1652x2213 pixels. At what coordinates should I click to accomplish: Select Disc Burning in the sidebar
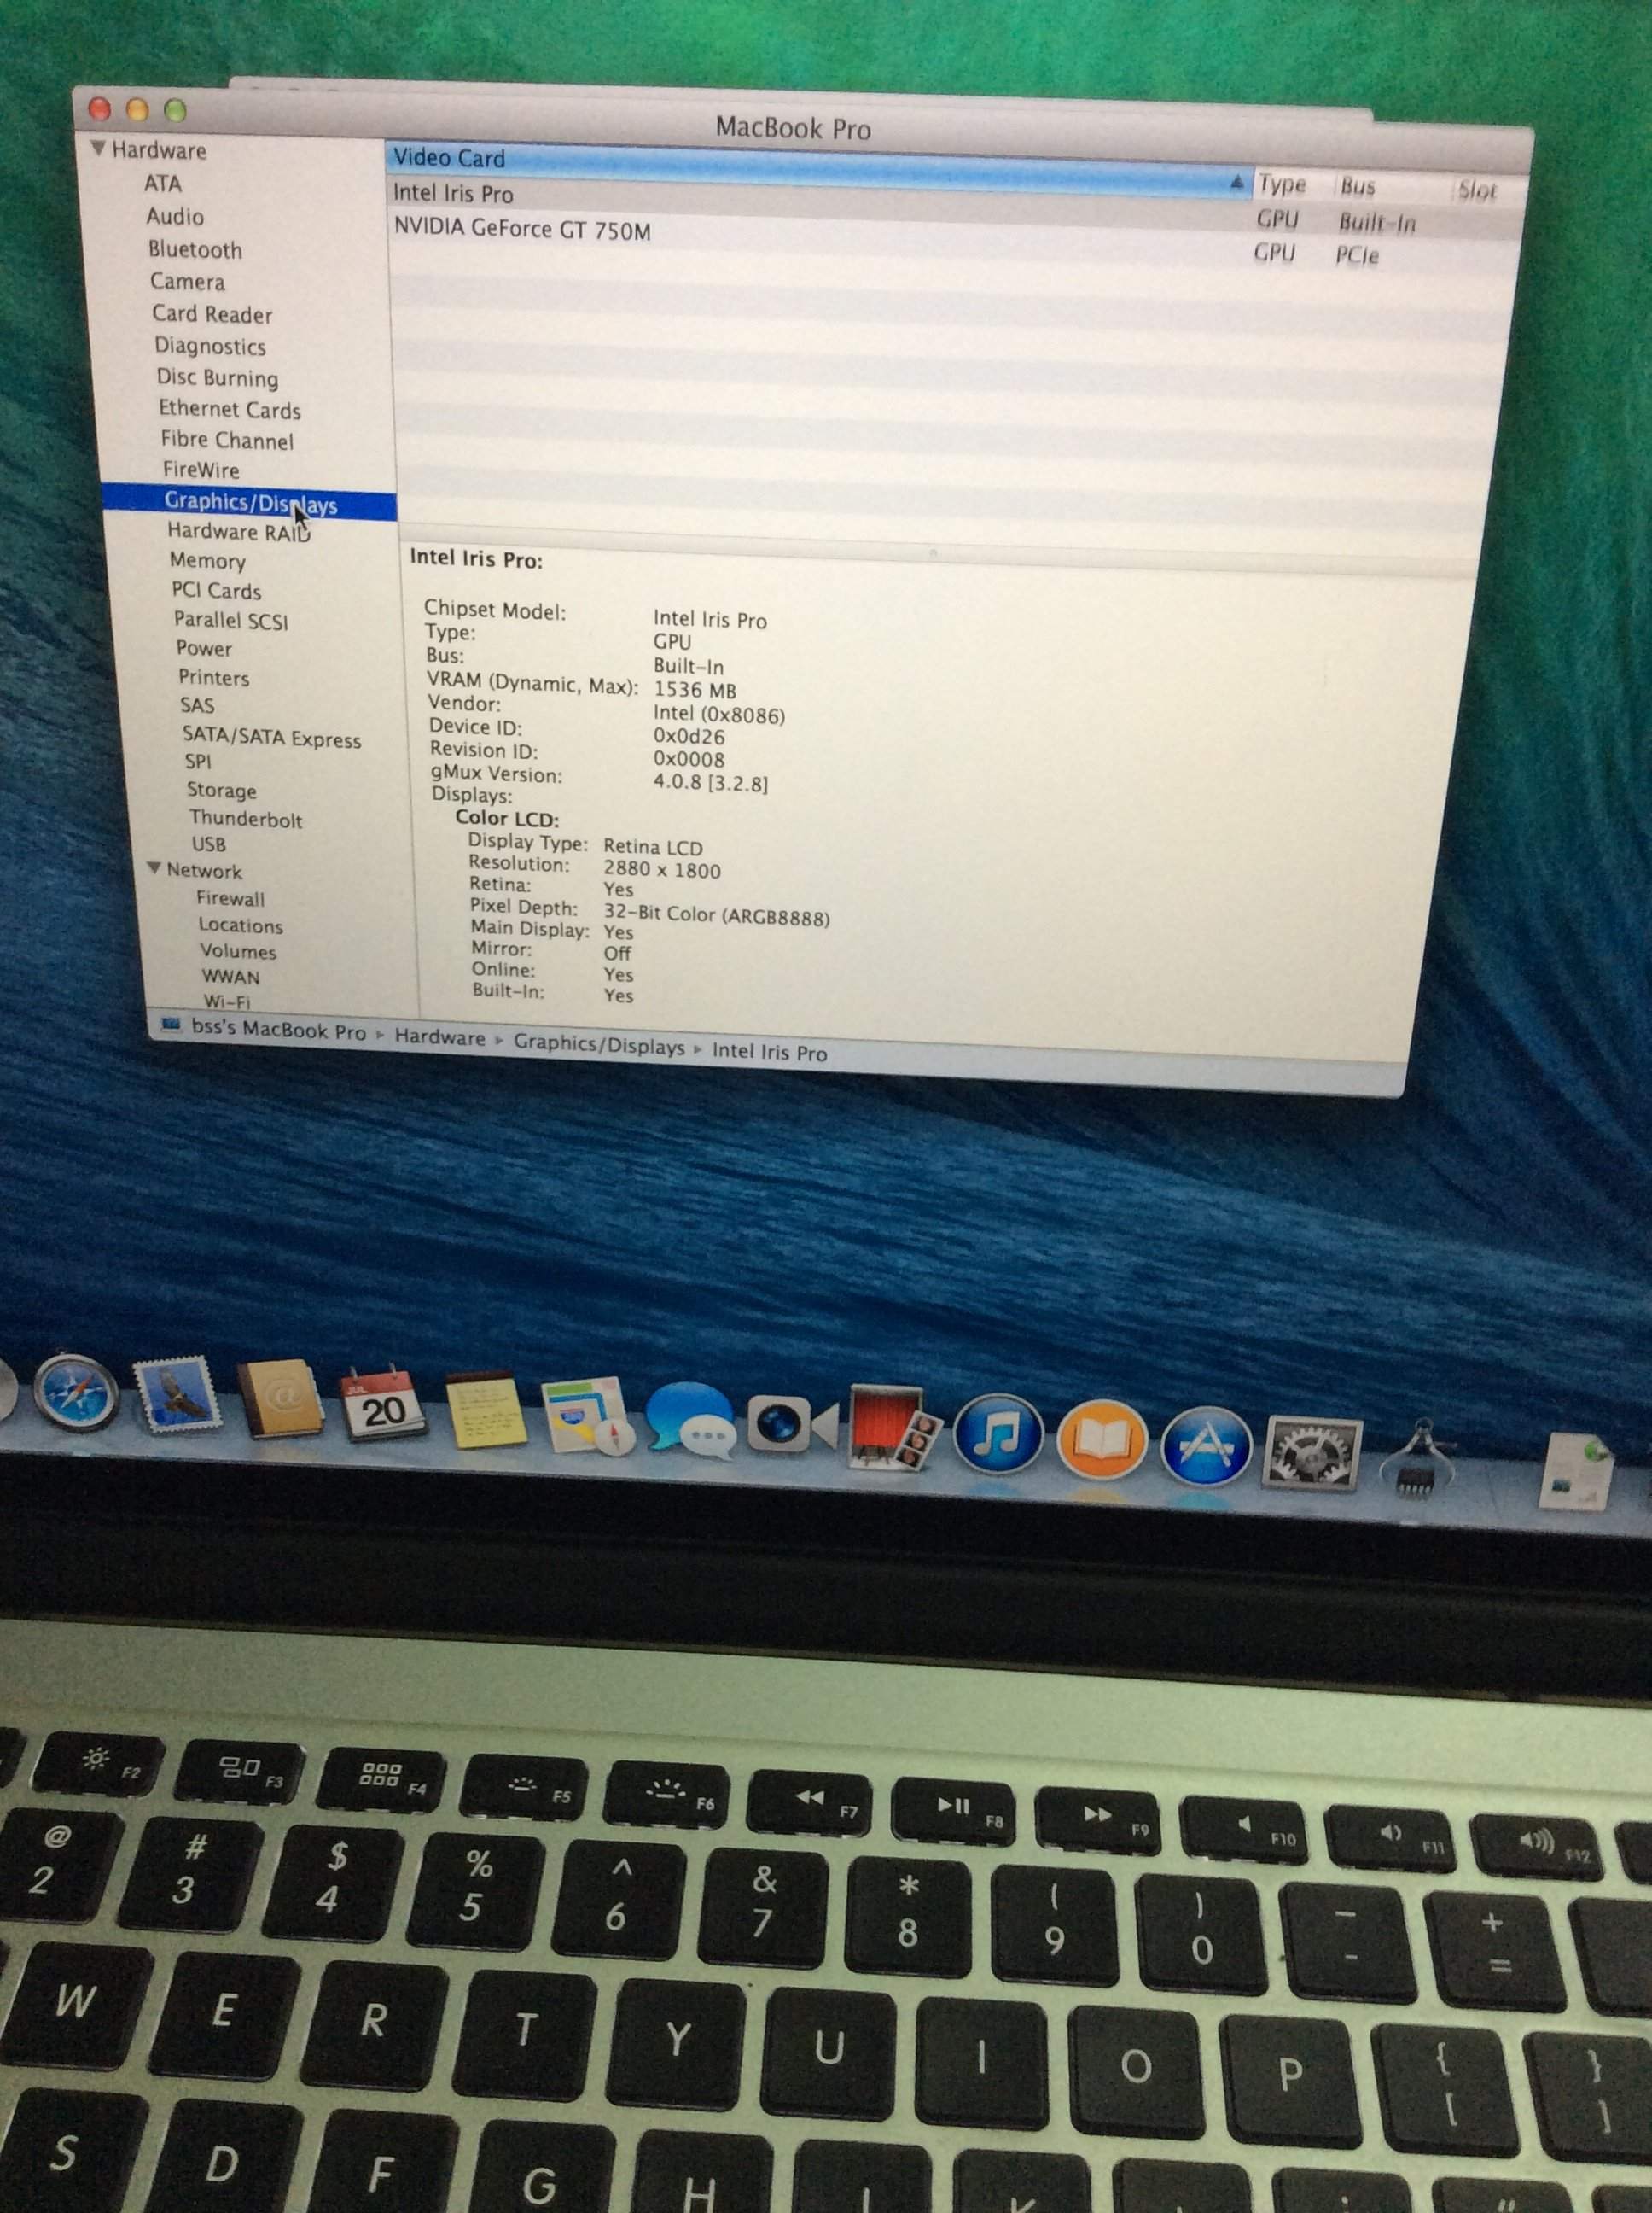(x=217, y=377)
